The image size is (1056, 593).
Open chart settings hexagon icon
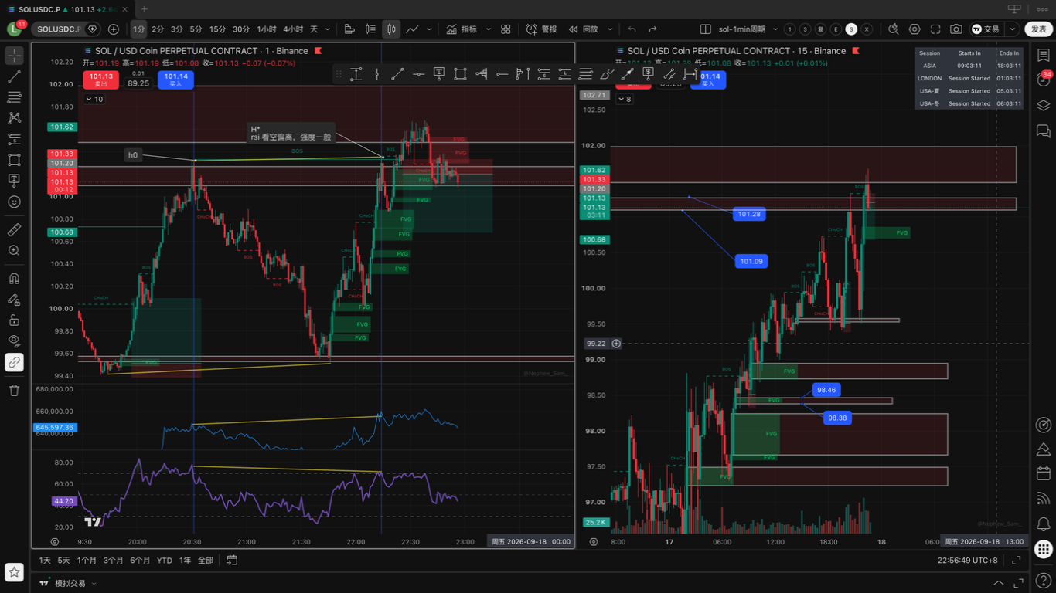click(915, 29)
